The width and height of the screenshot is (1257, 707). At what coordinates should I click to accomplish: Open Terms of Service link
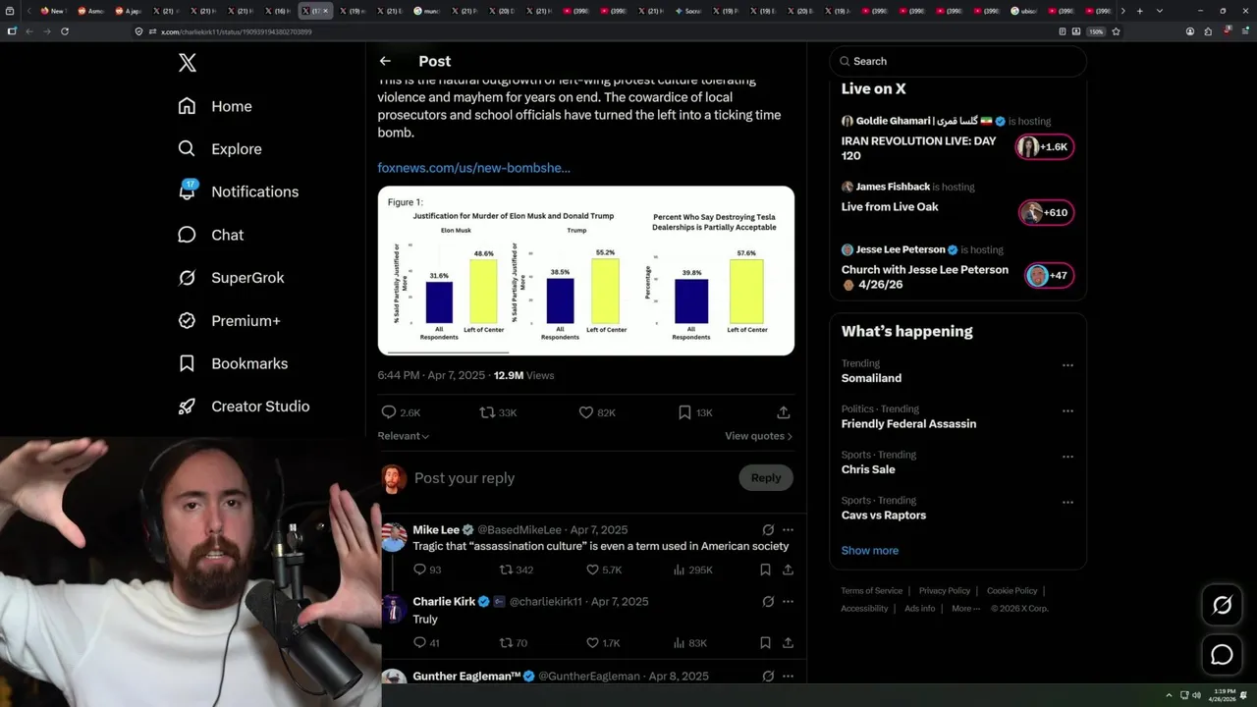(x=871, y=591)
